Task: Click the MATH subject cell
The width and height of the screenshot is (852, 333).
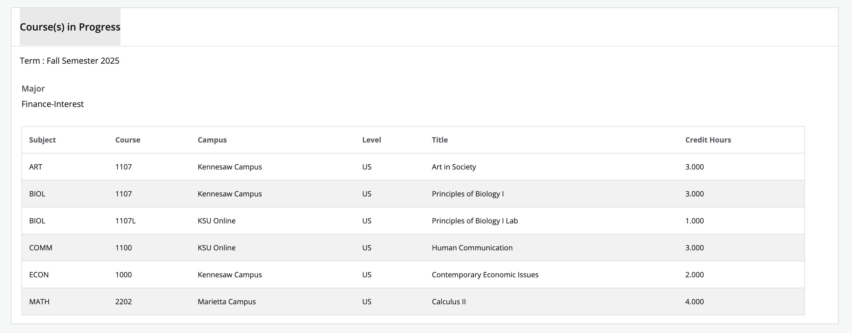Action: tap(39, 302)
